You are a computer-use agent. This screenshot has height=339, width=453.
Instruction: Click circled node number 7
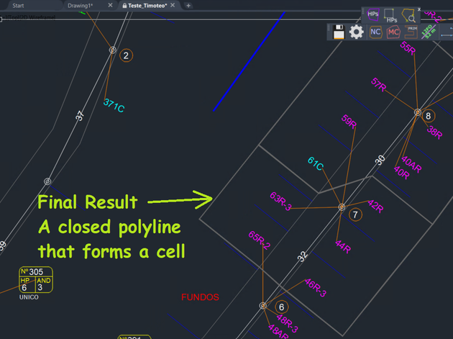[354, 214]
